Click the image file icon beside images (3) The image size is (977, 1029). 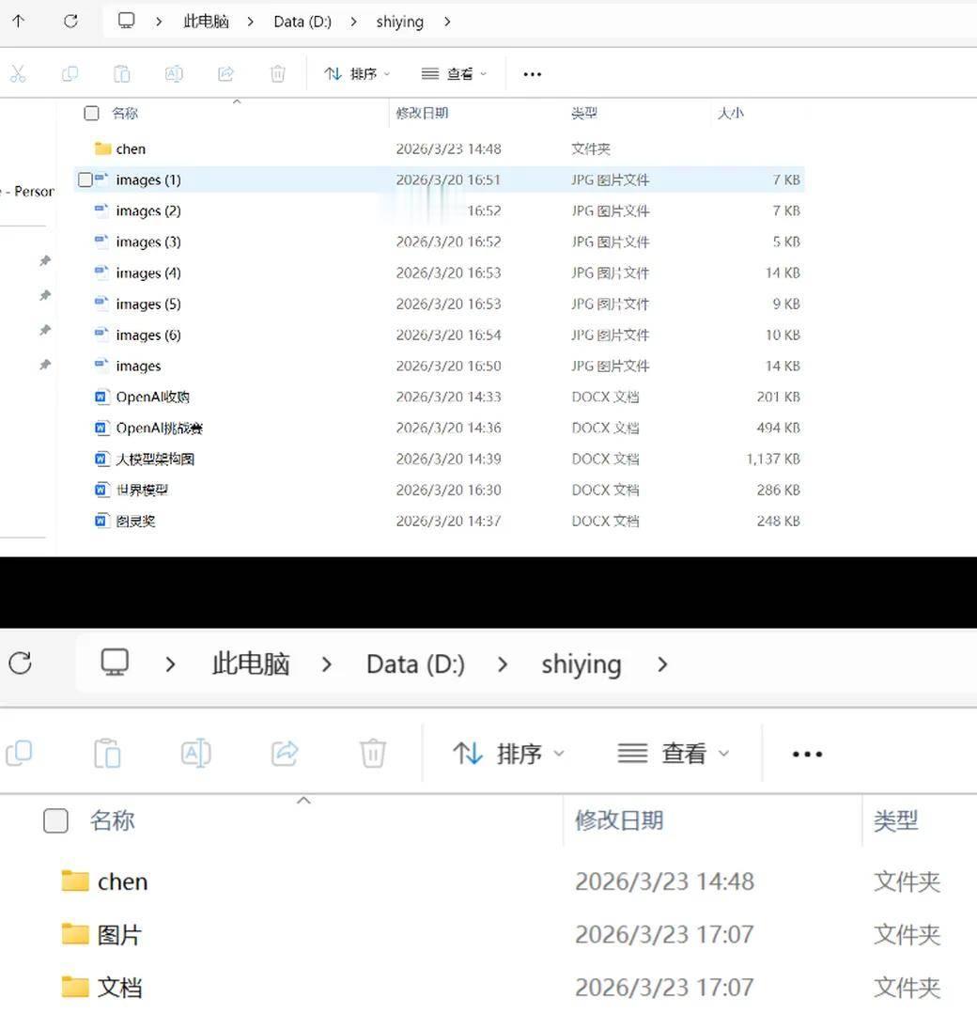click(101, 241)
